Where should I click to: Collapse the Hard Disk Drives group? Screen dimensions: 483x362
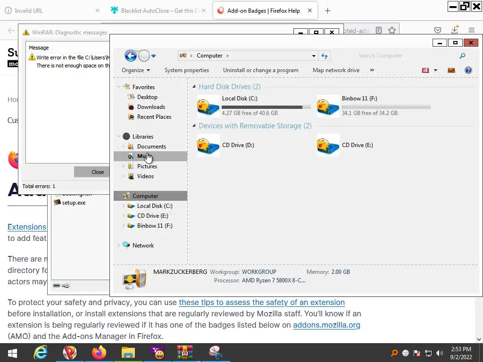(x=194, y=87)
